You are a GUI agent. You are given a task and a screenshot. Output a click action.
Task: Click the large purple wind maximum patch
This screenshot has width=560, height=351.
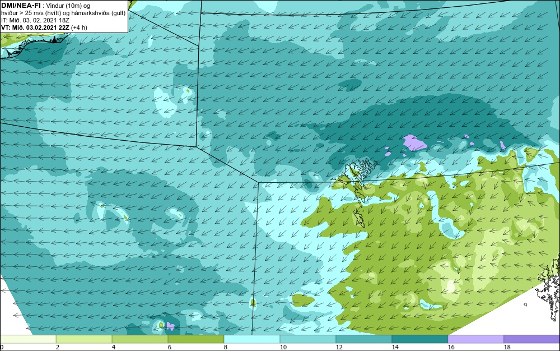[414, 142]
